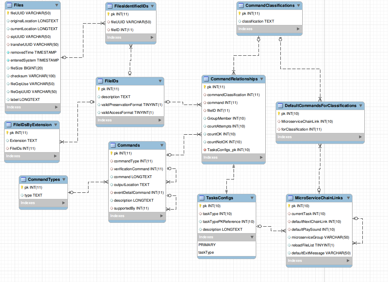Screen dimensions: 388x282
Task: Select the taskType index entry in TasksConfigs
Action: (x=206, y=252)
